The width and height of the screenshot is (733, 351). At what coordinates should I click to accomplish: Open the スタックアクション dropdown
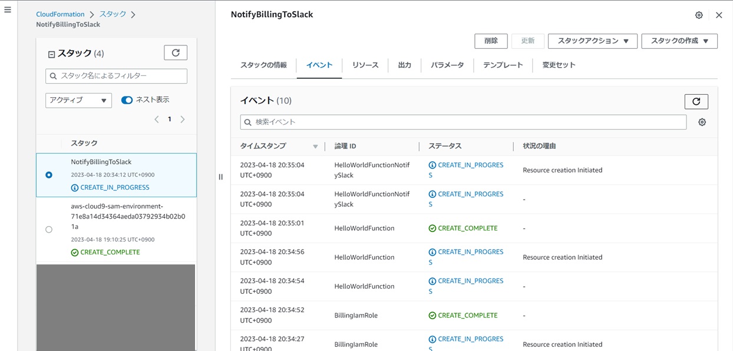tap(593, 41)
